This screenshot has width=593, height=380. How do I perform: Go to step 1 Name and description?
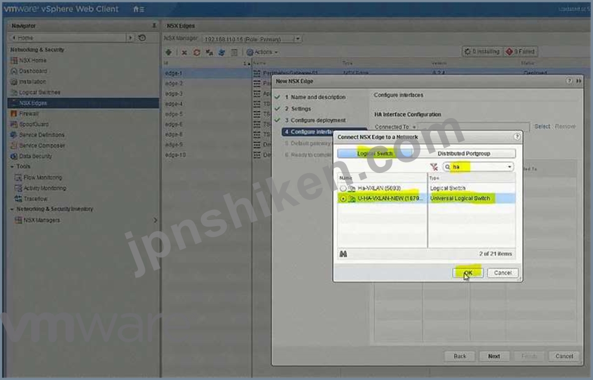coord(314,97)
